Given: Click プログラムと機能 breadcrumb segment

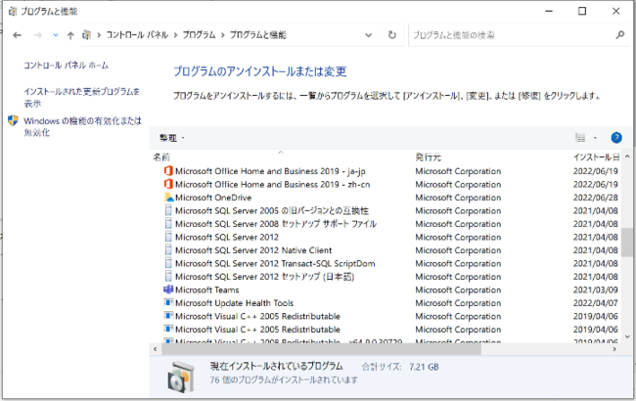Looking at the screenshot, I should 258,35.
